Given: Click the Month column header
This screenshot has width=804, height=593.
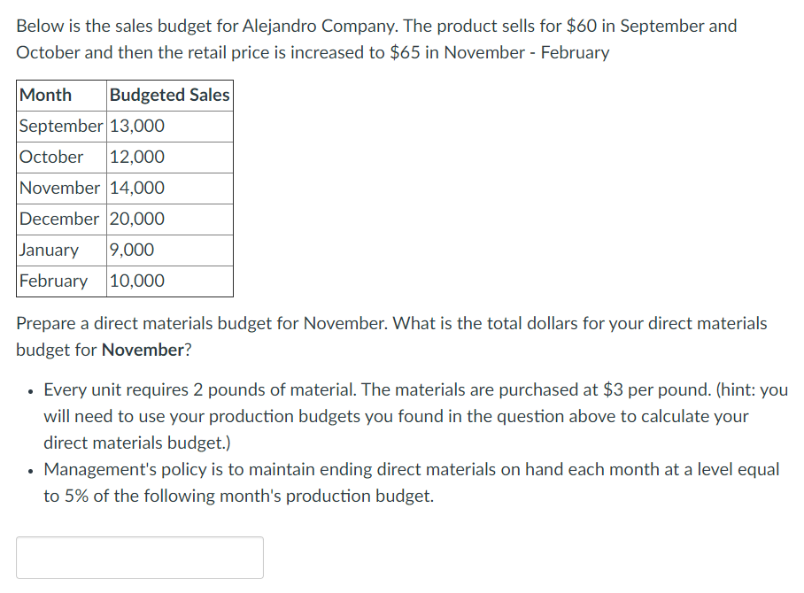Looking at the screenshot, I should [46, 95].
